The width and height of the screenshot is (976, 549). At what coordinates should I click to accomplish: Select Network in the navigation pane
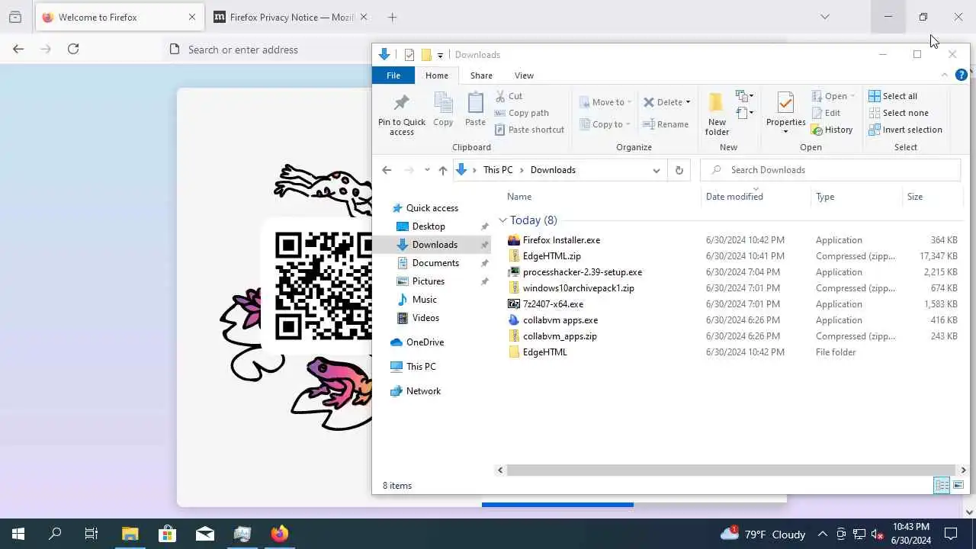(423, 391)
